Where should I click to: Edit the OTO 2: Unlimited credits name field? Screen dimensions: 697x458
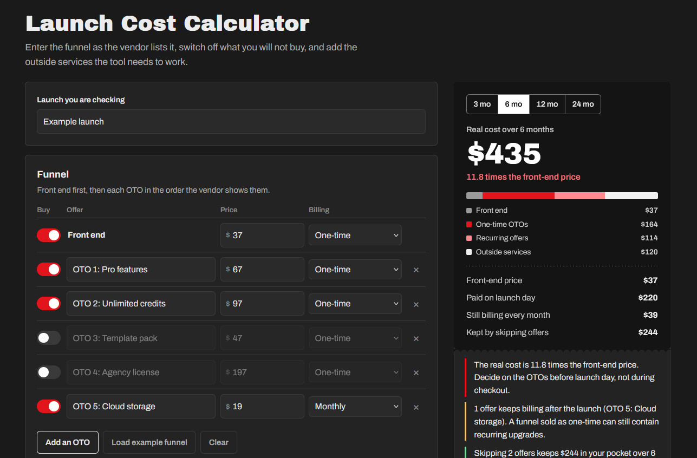[x=141, y=304]
